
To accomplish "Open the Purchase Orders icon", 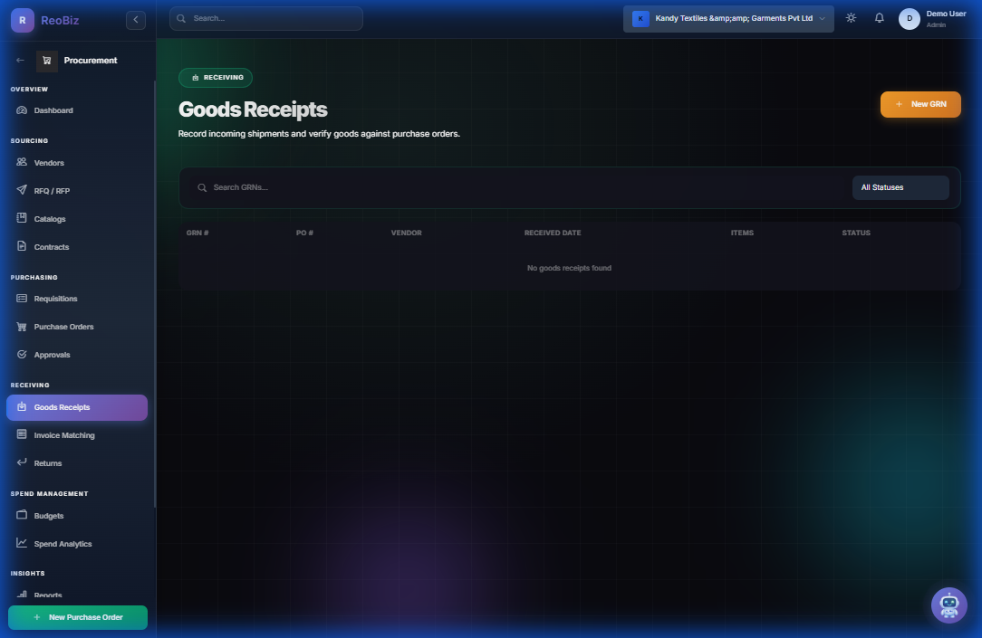I will [20, 326].
